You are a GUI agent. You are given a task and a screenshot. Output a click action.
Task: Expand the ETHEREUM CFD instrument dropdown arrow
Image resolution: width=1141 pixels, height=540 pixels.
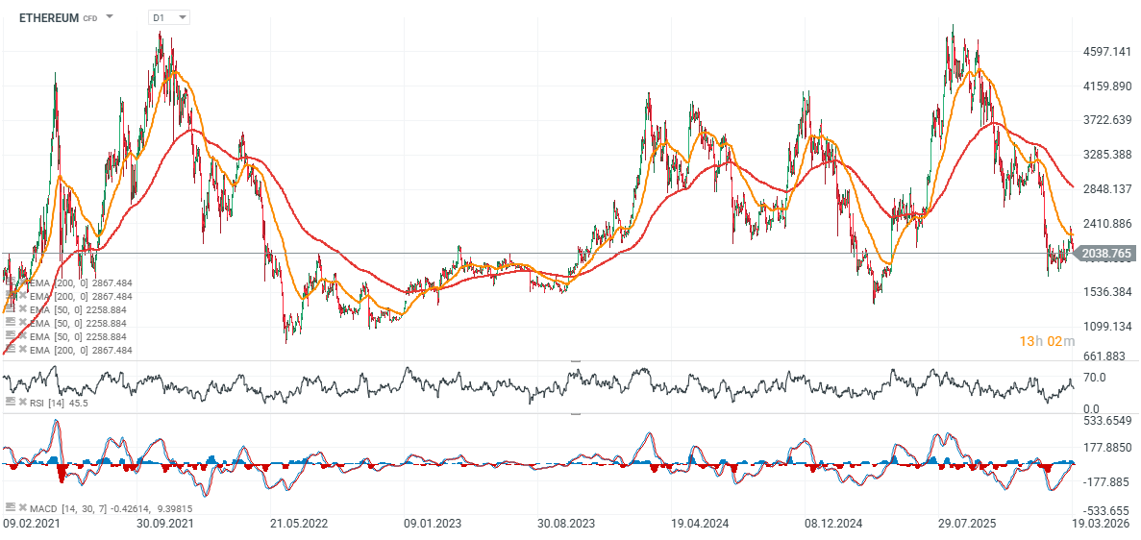point(110,17)
